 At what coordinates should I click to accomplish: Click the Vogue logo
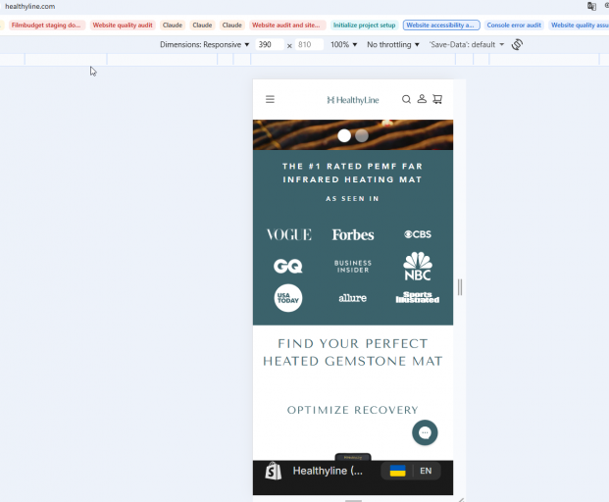click(x=289, y=234)
